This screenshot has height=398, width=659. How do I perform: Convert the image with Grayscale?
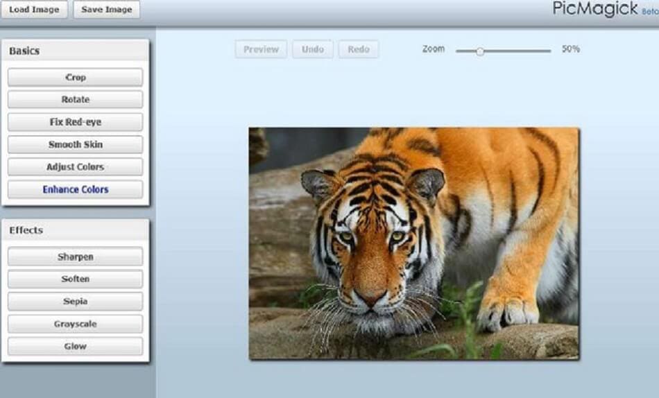tap(75, 324)
